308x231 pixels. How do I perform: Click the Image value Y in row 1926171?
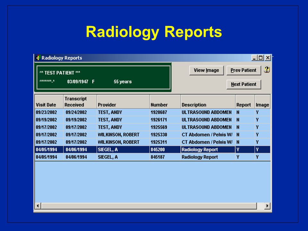pos(257,120)
